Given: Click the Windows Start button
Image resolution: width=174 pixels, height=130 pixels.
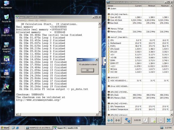Looking at the screenshot, I should (5, 128).
